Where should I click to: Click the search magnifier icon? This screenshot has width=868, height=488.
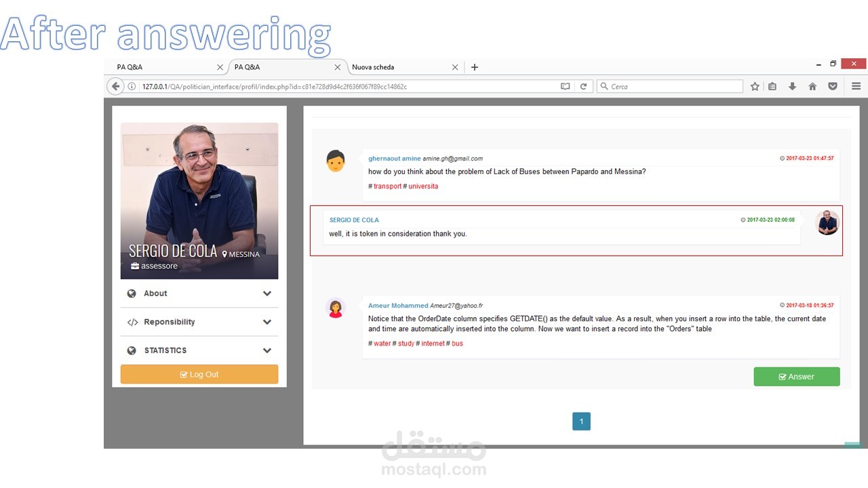604,87
